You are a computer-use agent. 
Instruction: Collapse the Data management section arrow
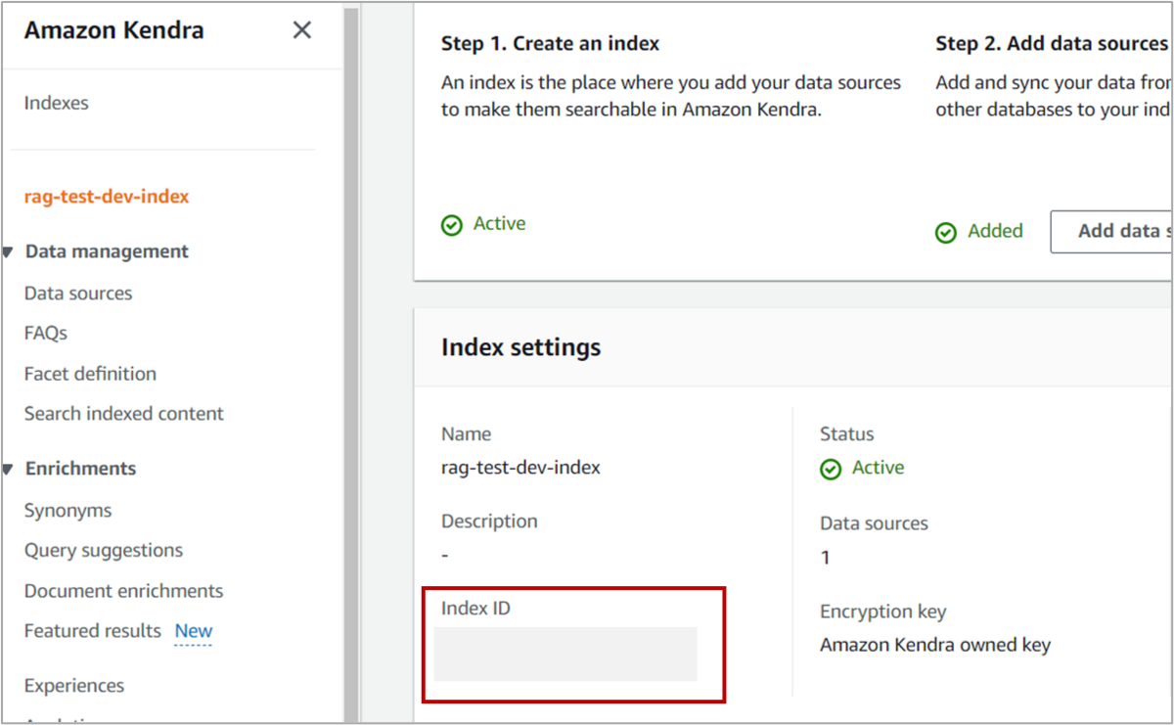click(x=8, y=252)
